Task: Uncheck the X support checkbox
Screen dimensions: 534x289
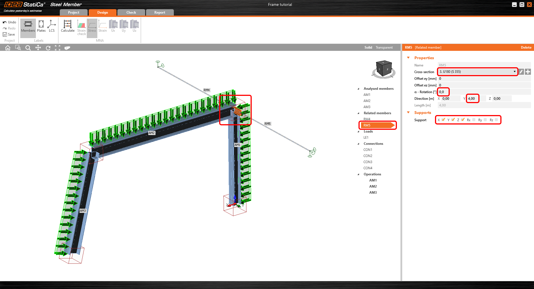Action: (443, 120)
